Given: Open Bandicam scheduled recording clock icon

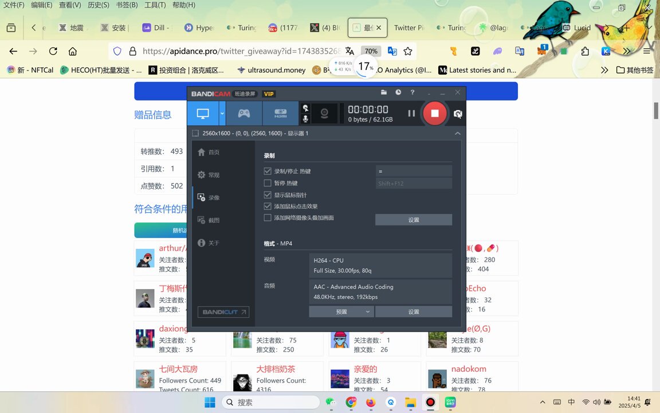Looking at the screenshot, I should click(398, 92).
